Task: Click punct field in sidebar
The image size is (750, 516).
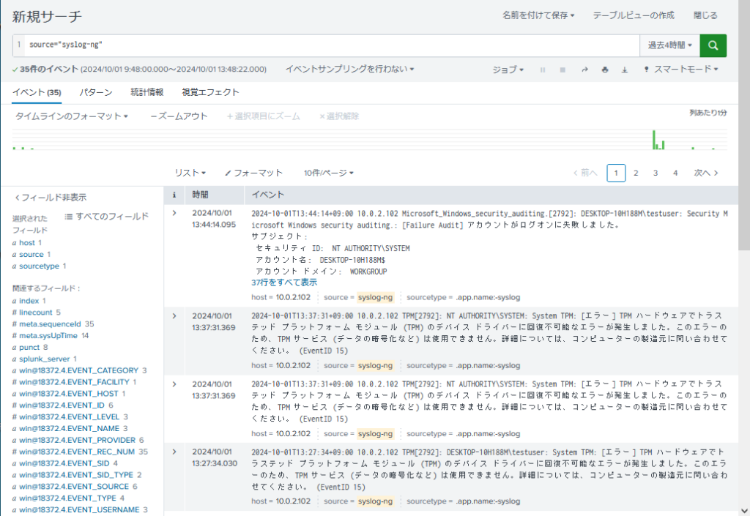Action: pyautogui.click(x=29, y=348)
